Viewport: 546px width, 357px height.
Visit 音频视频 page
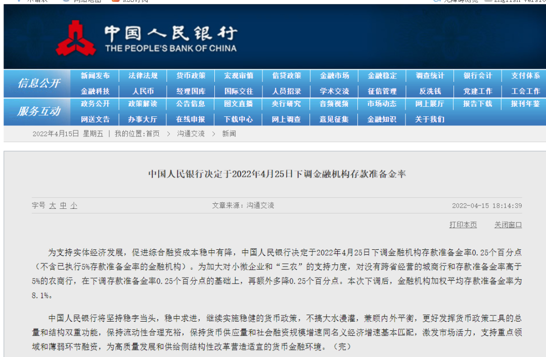(334, 104)
